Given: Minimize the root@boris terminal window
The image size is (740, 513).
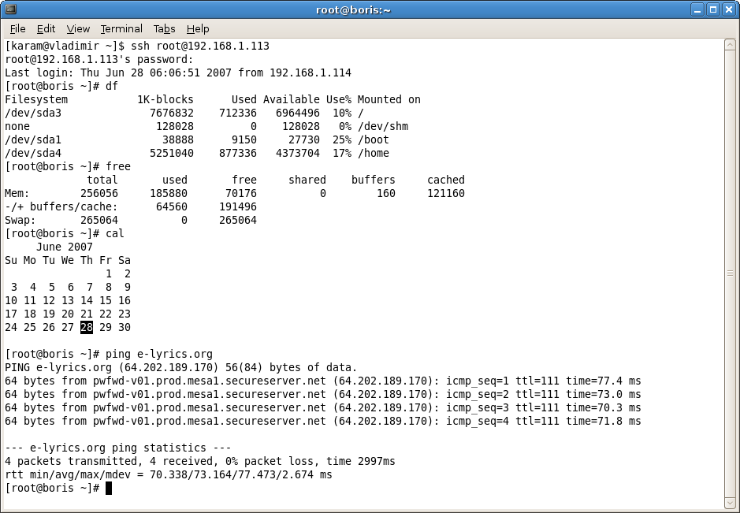Looking at the screenshot, I should [x=698, y=9].
